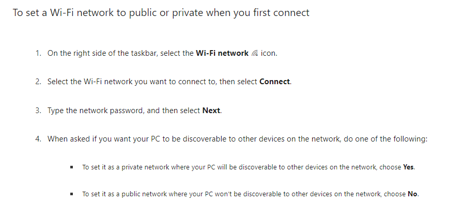Click the heading about setting a Wi-Fi network
Image resolution: width=449 pixels, height=219 pixels.
[161, 13]
